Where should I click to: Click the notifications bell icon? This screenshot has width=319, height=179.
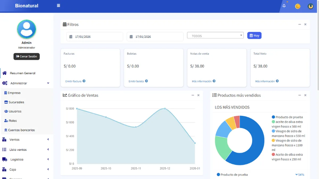coord(284,5)
